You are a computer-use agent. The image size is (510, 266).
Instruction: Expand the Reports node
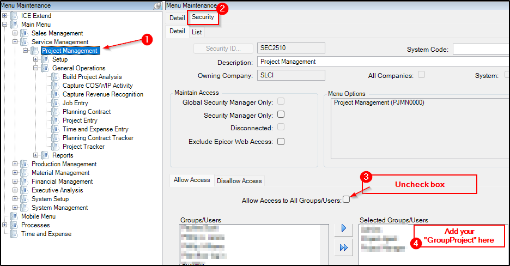[x=36, y=155]
